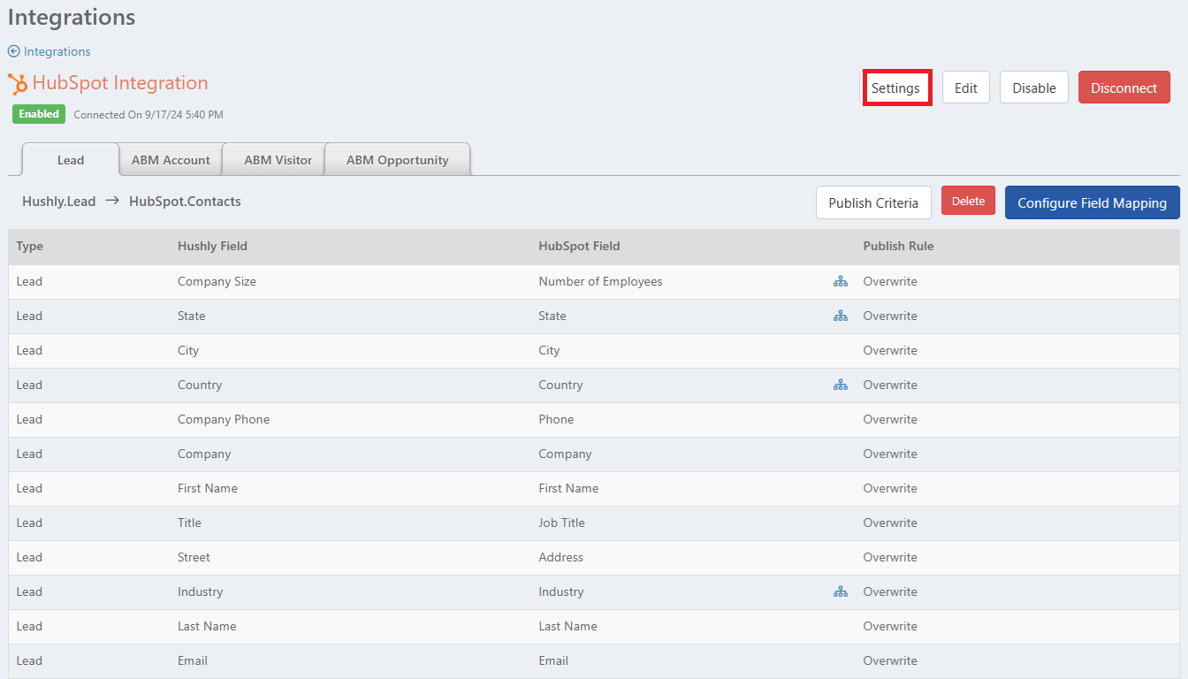The image size is (1188, 679).
Task: Click the Type column header
Action: click(x=29, y=247)
